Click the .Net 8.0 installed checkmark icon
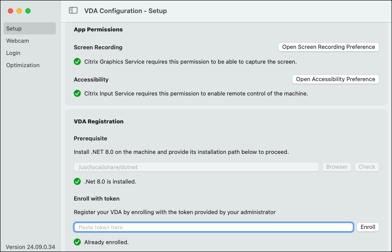The height and width of the screenshot is (252, 392). (x=77, y=181)
